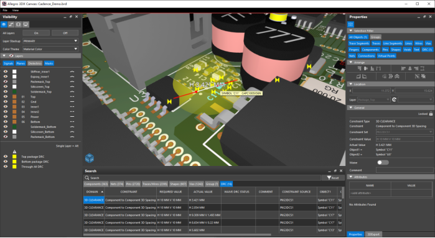Select the row with actual value H 2.054 MM
Image resolution: width=435 pixels, height=238 pixels.
[x=212, y=208]
